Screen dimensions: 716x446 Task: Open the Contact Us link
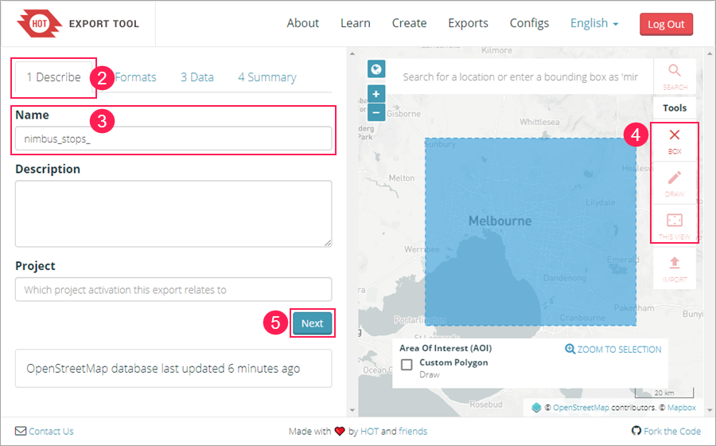[45, 432]
